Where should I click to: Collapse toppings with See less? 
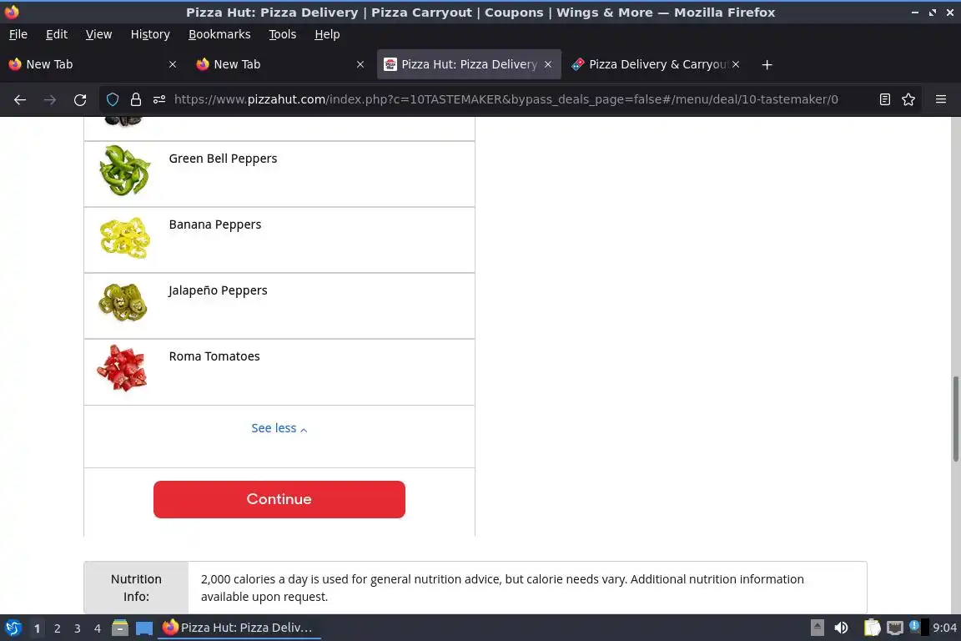279,428
